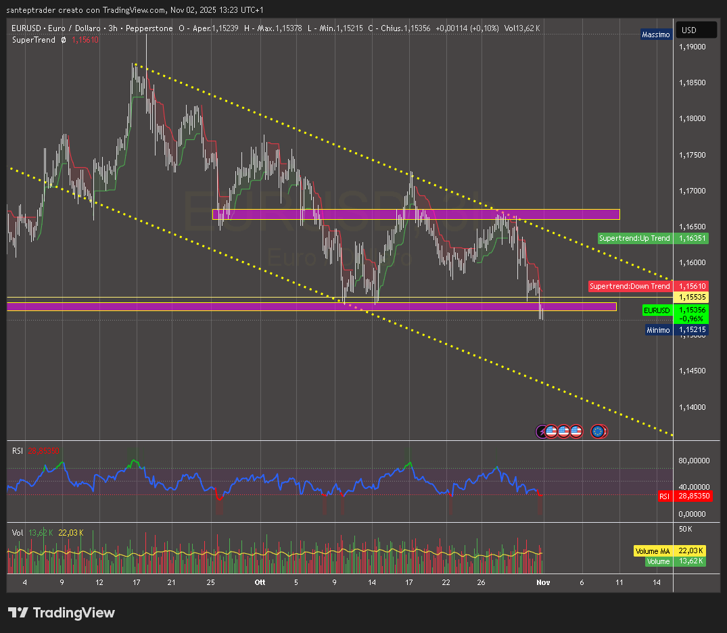Click the middle US flag event icon
727x633 pixels.
[563, 431]
